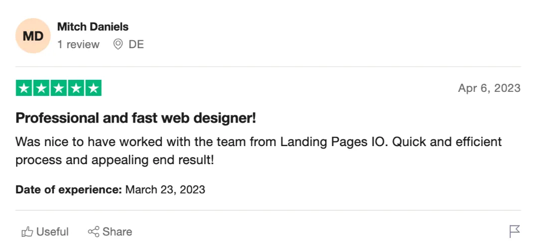Mark review as Useful via label
This screenshot has height=252, width=537.
click(x=52, y=232)
